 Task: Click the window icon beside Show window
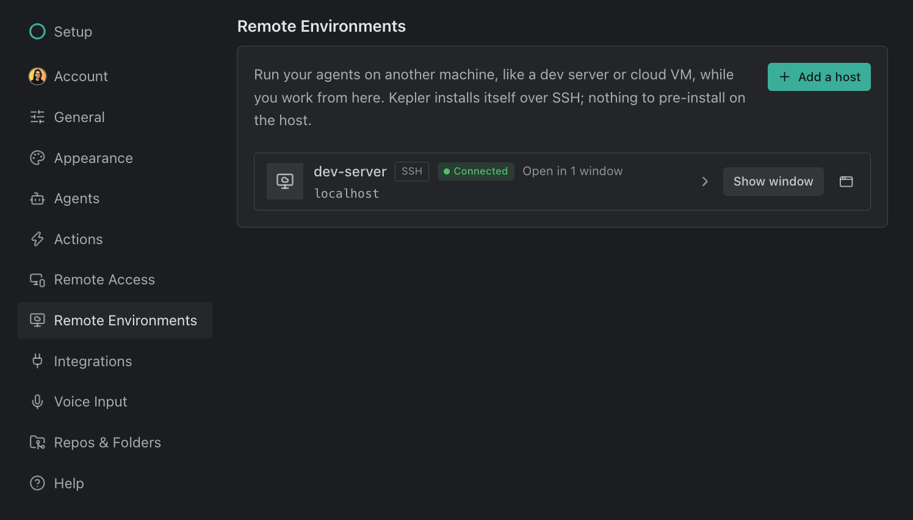pyautogui.click(x=846, y=181)
